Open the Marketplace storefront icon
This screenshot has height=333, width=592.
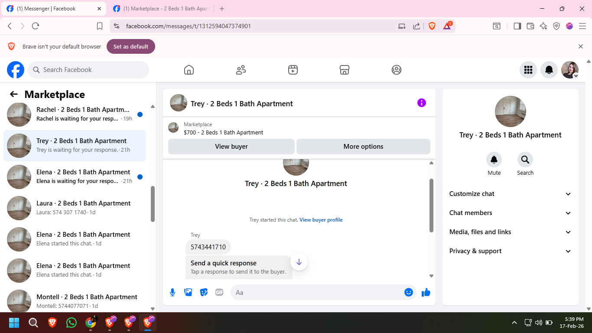tap(345, 70)
